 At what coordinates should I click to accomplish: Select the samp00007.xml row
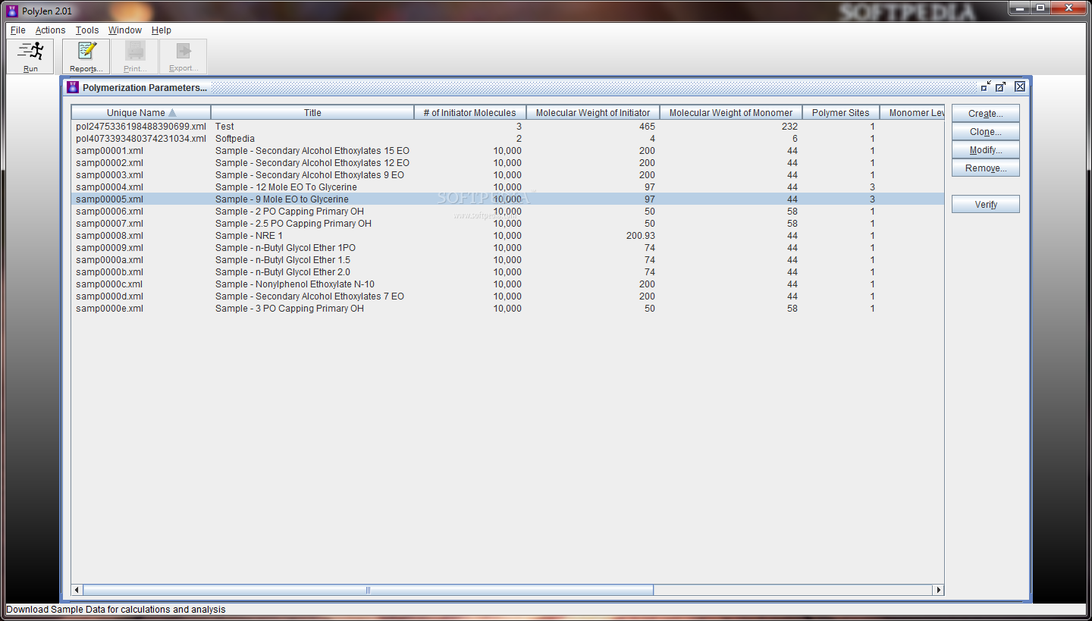(507, 224)
